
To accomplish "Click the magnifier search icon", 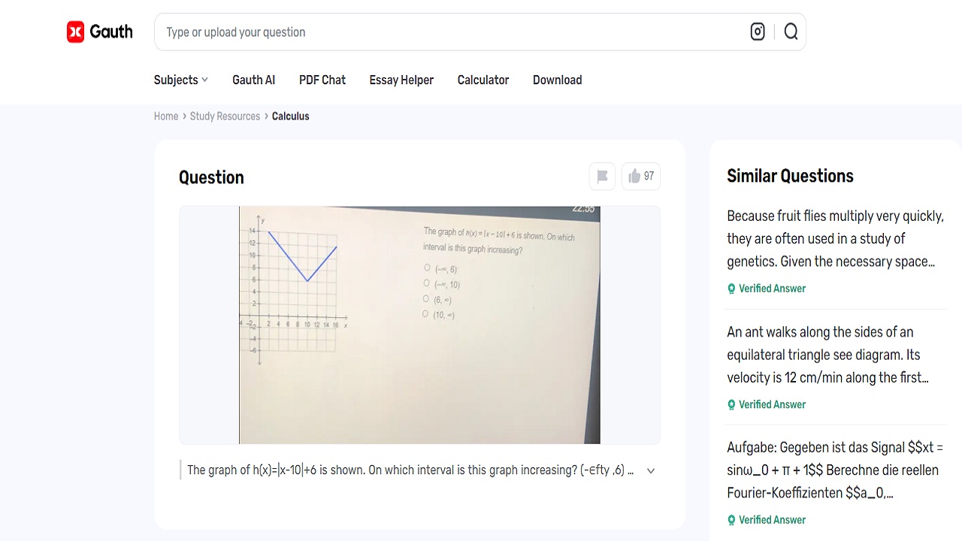I will (x=790, y=32).
